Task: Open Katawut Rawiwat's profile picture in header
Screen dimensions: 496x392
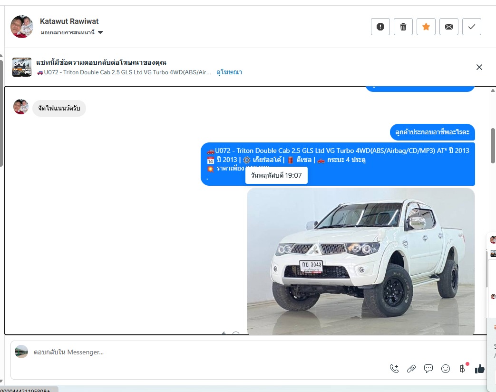Action: coord(21,27)
